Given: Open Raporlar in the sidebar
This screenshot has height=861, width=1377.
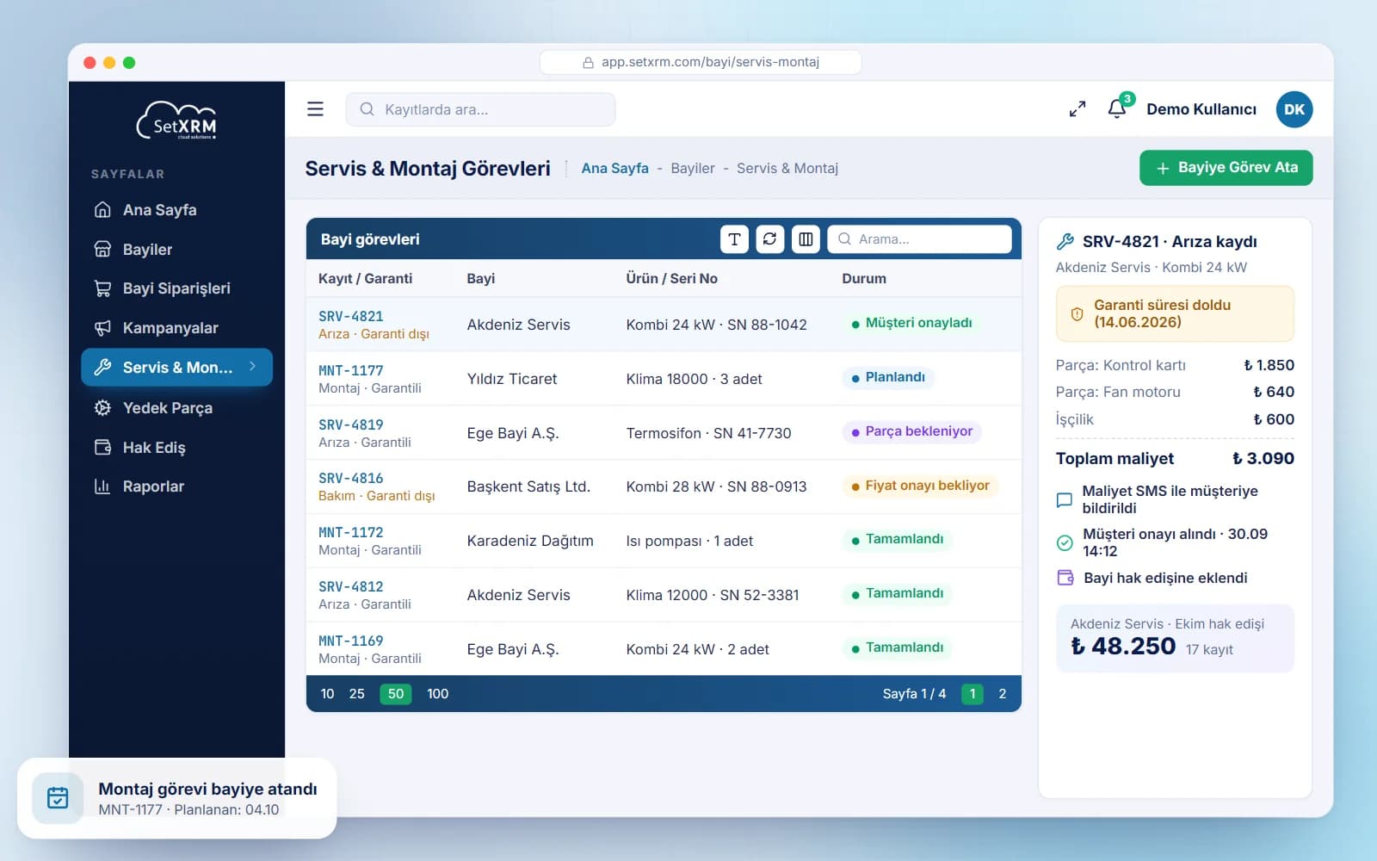Looking at the screenshot, I should [x=176, y=486].
